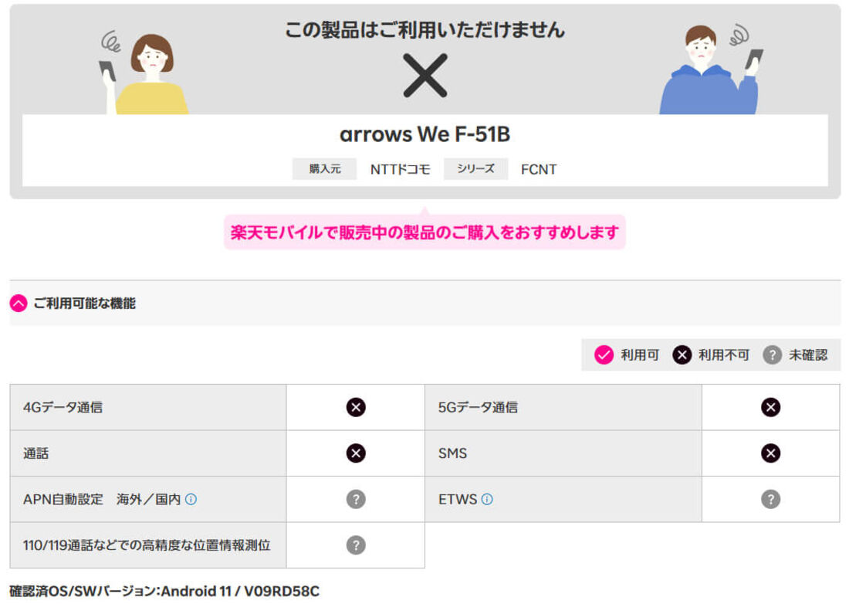
Task: Click info icon beside ETWS
Action: tap(487, 499)
